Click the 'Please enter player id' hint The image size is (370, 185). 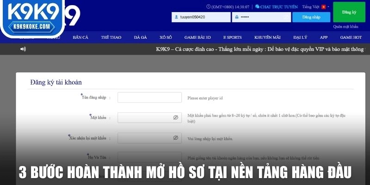click(x=205, y=98)
